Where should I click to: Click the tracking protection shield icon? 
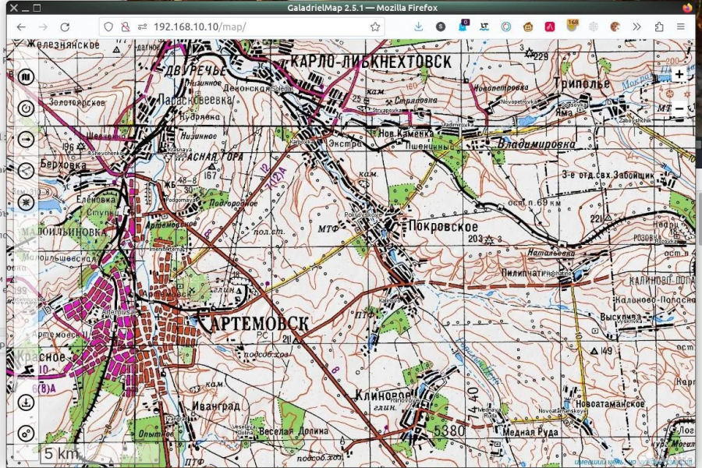coord(108,27)
